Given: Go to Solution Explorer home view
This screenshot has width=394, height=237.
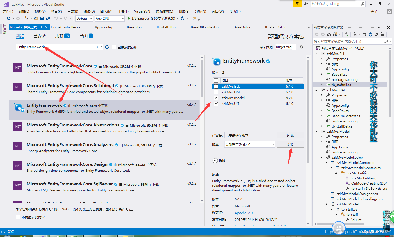Looking at the screenshot, I should click(x=329, y=34).
